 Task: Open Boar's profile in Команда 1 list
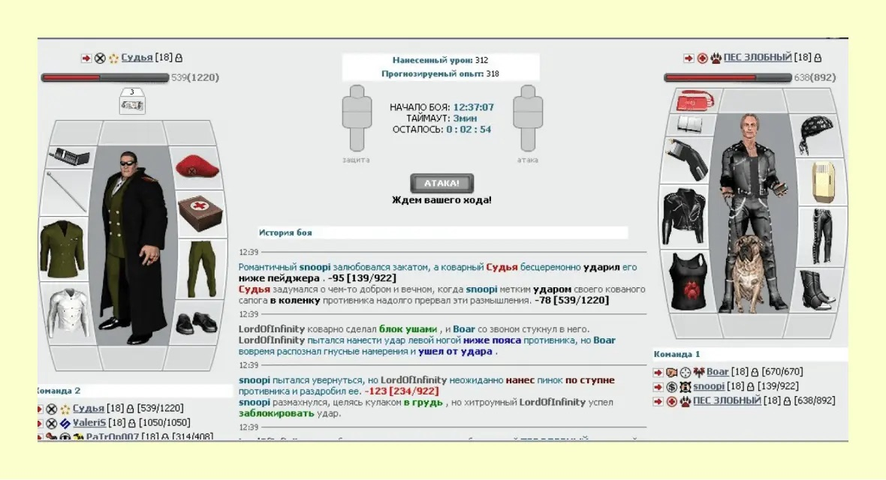tap(717, 371)
